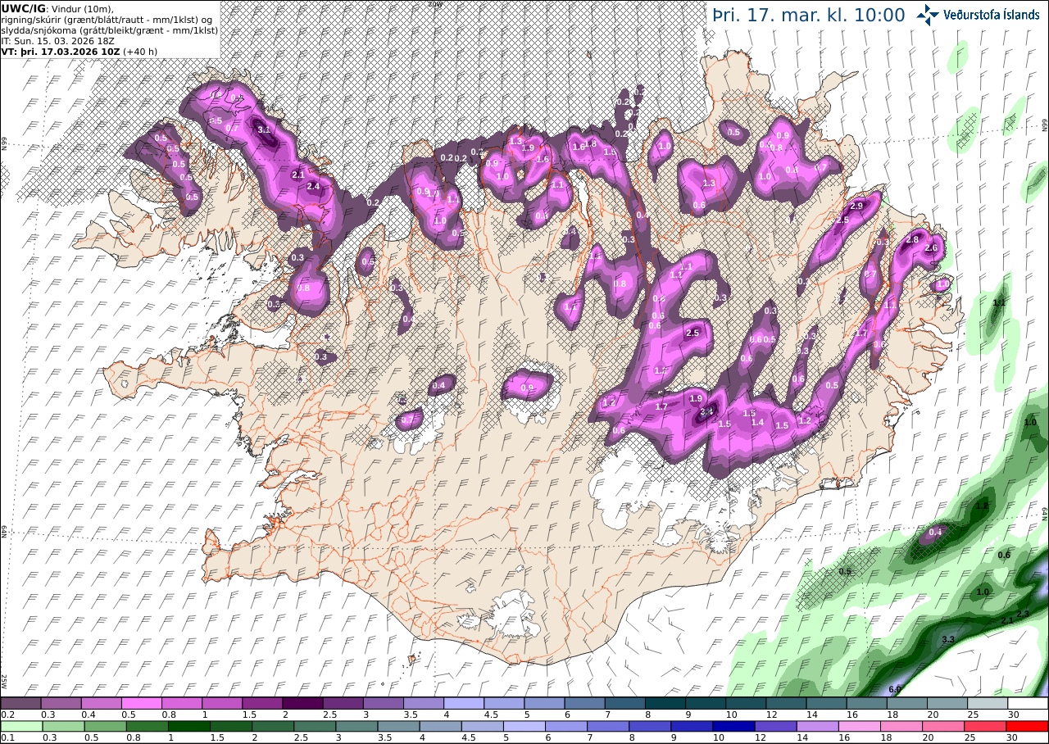Click the UWC/IG Vindur (10m) title line

click(x=57, y=8)
